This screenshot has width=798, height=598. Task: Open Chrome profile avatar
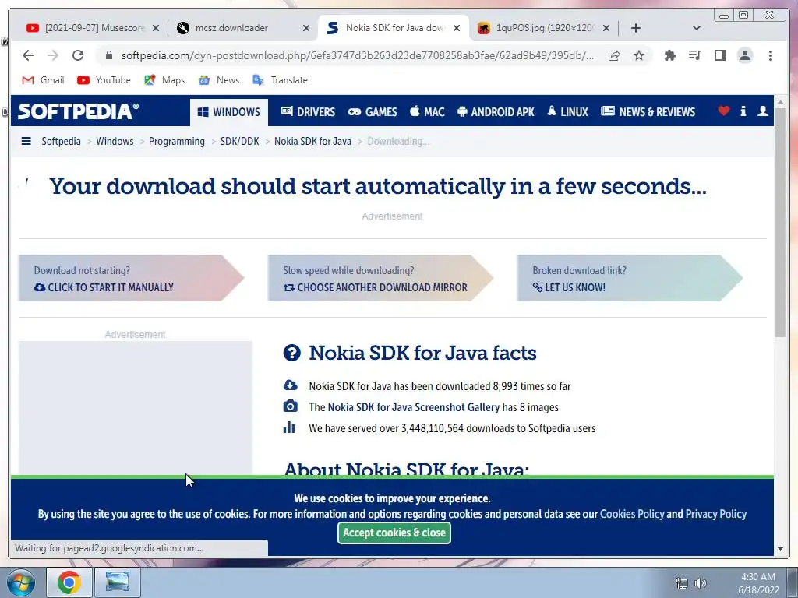click(744, 55)
